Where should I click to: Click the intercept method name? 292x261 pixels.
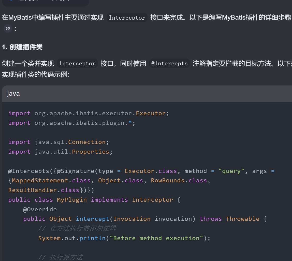[x=92, y=219]
